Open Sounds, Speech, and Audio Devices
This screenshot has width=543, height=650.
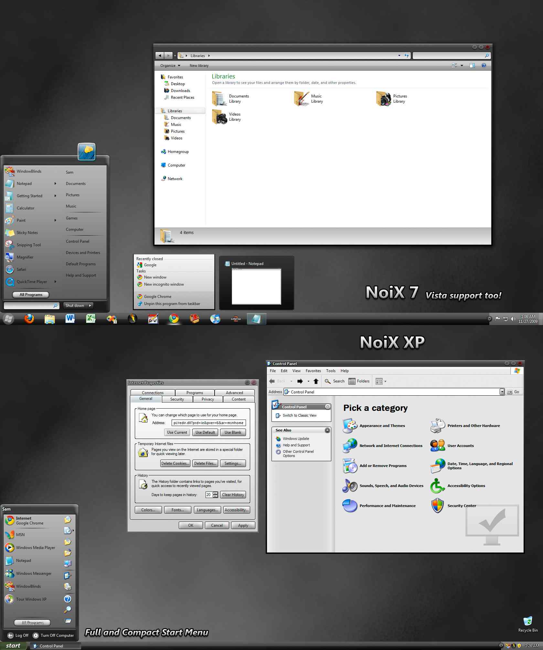[383, 486]
